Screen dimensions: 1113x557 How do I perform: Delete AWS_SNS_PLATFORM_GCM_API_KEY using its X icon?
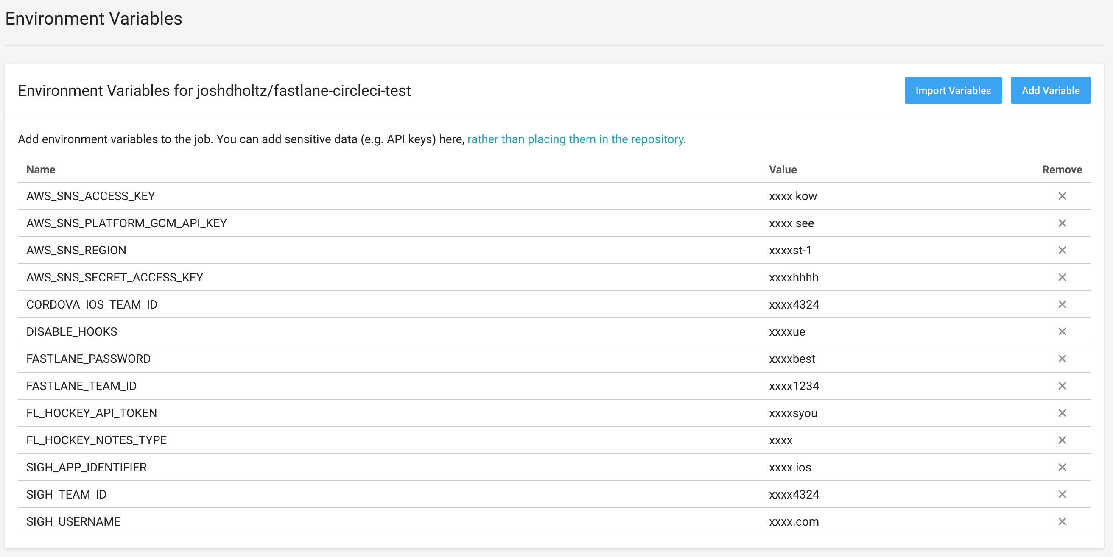click(x=1062, y=223)
